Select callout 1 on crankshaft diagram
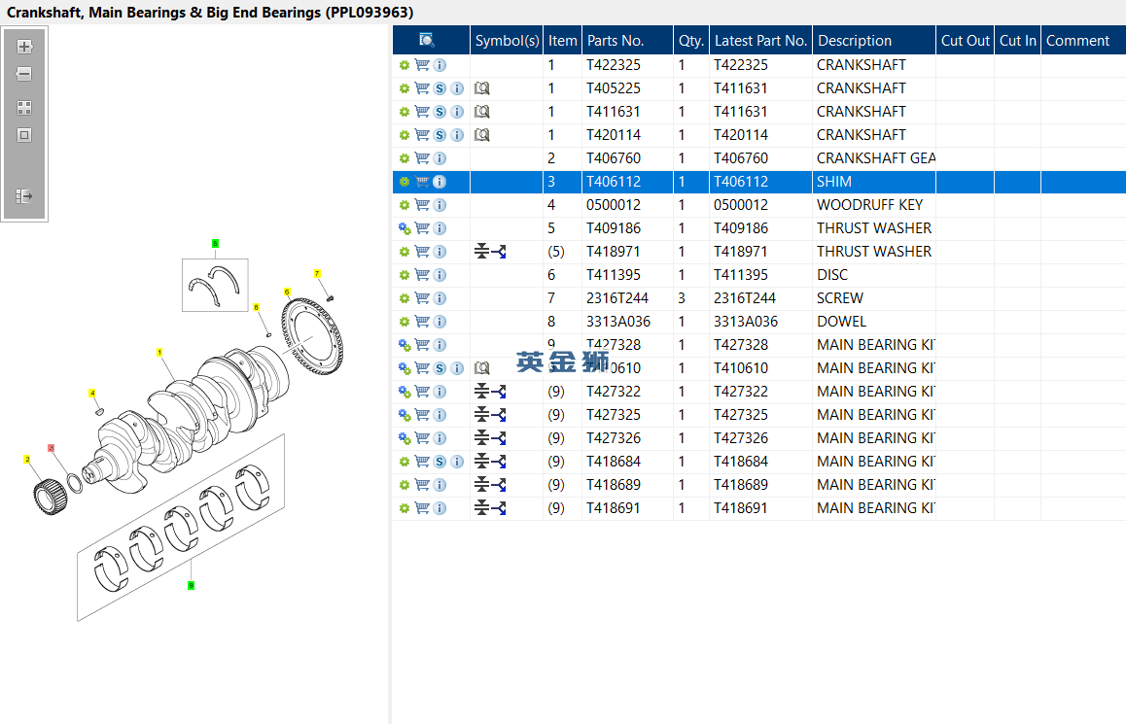 click(x=159, y=353)
